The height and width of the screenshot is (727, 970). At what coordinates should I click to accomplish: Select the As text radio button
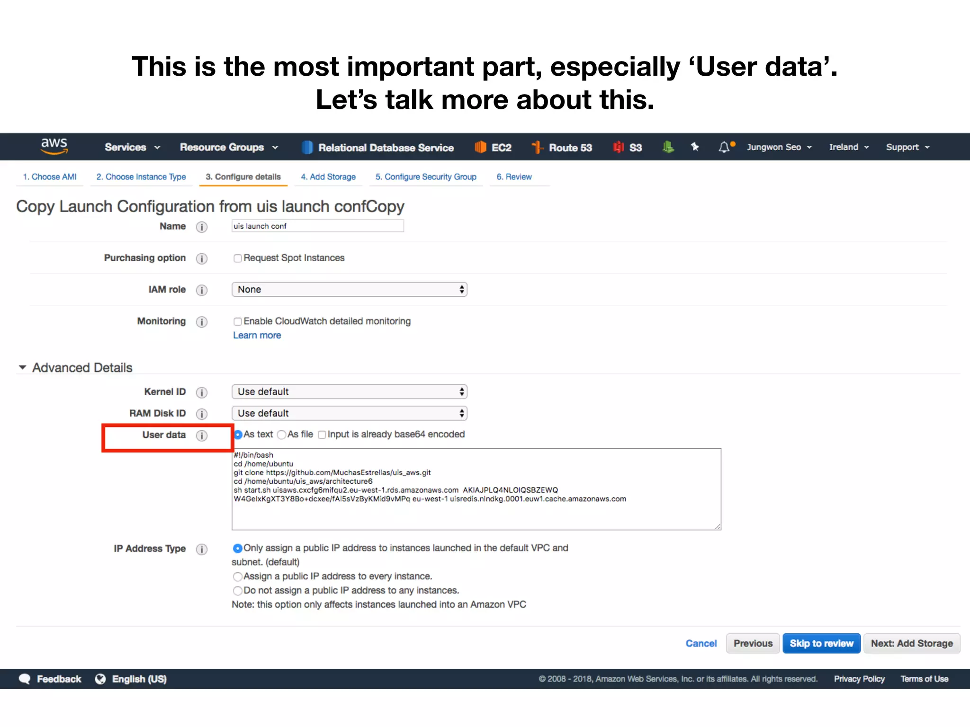(x=238, y=434)
